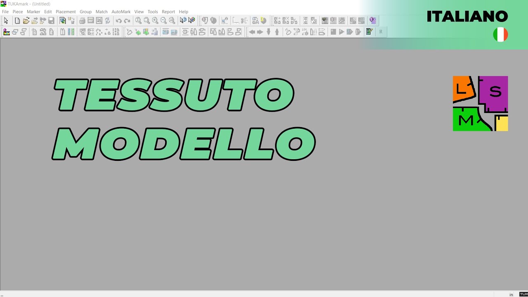This screenshot has width=528, height=297.
Task: Click the left arrow move icon
Action: tap(252, 32)
